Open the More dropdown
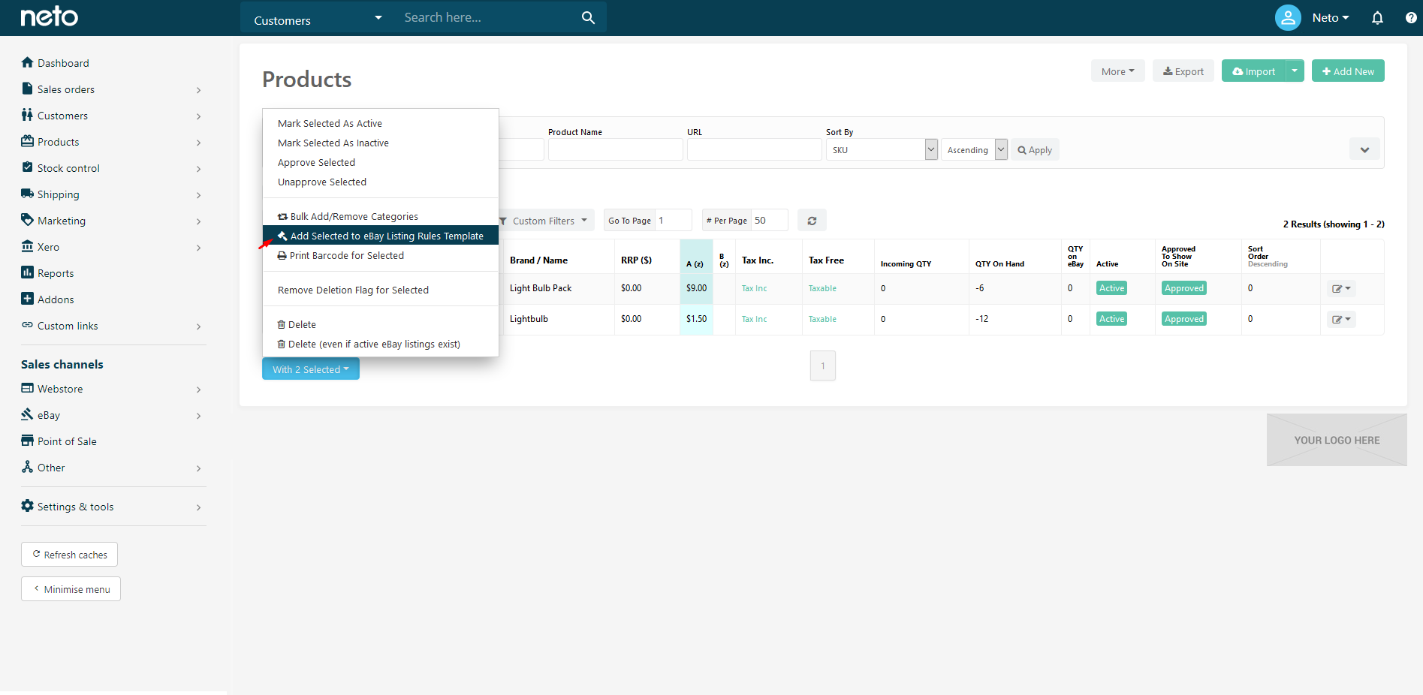This screenshot has width=1423, height=695. coord(1118,71)
